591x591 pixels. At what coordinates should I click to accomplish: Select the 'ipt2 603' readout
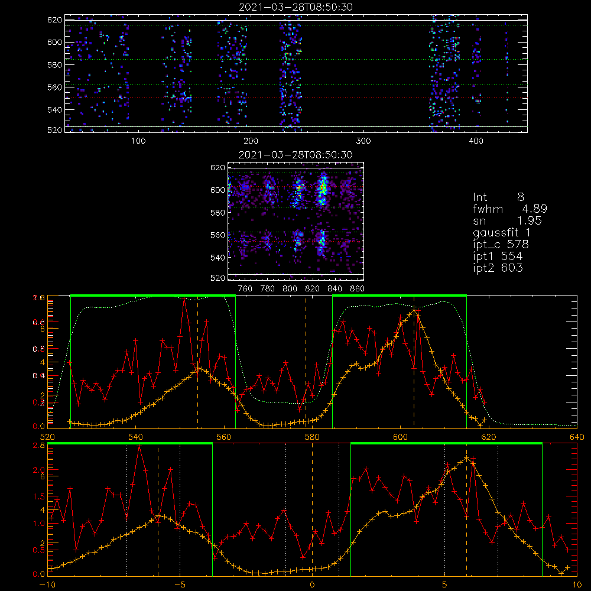pyautogui.click(x=498, y=268)
